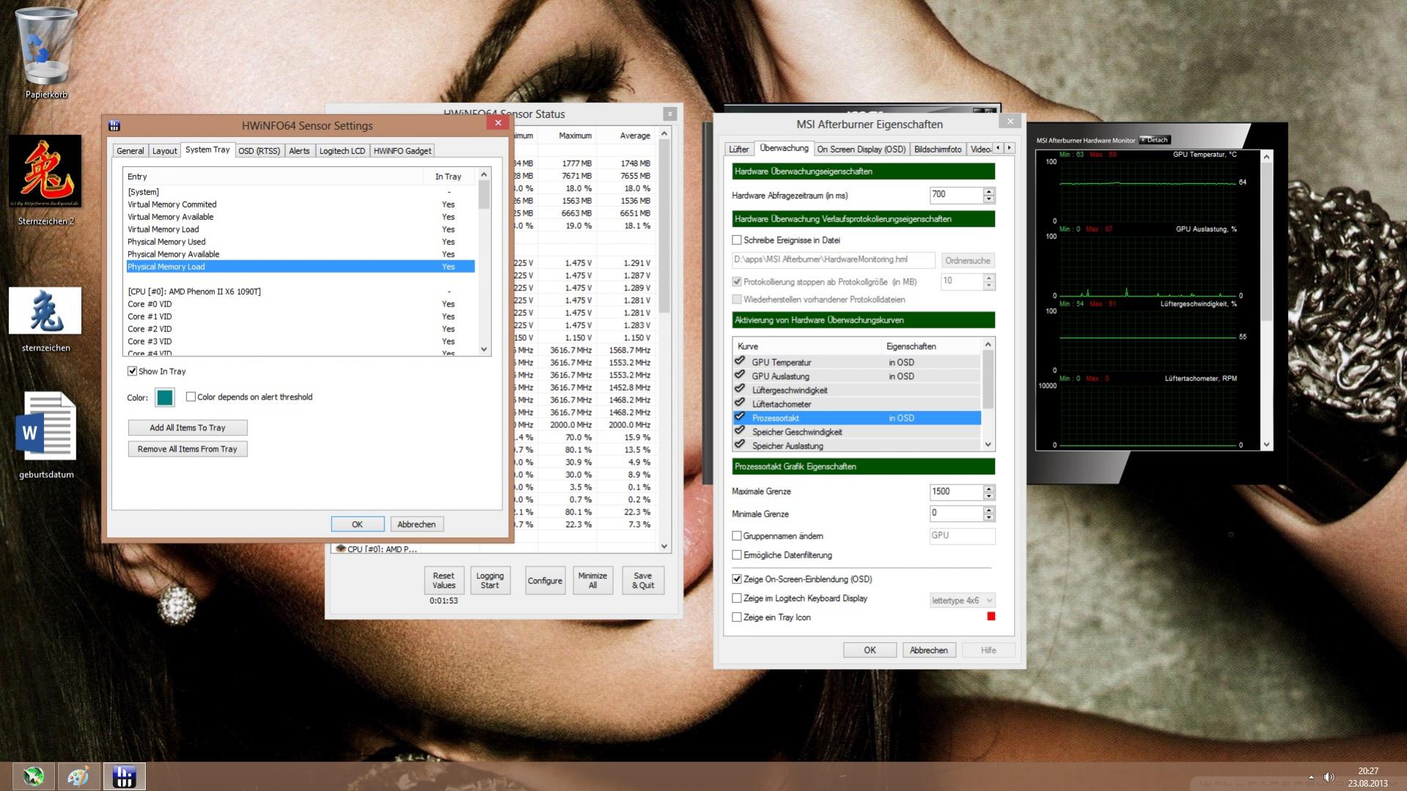1407x791 pixels.
Task: Open the geburtsdatum Word document icon
Action: click(45, 434)
